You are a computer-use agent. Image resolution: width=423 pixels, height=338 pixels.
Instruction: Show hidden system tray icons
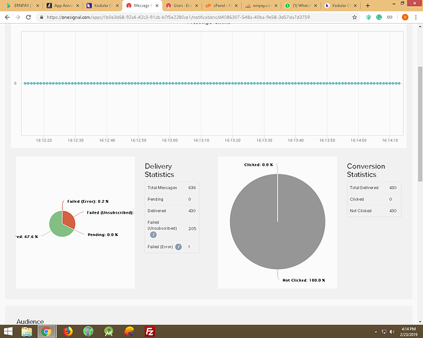coord(376,332)
